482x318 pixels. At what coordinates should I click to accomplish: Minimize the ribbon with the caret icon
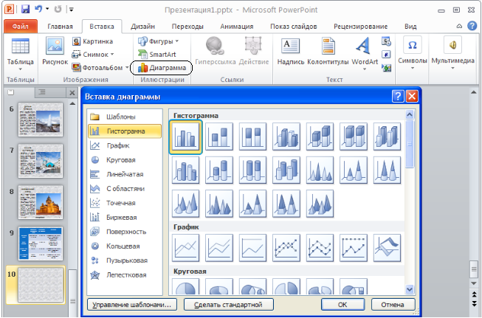(x=459, y=26)
